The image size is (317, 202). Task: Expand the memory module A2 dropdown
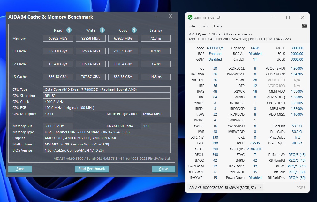[x=225, y=188]
